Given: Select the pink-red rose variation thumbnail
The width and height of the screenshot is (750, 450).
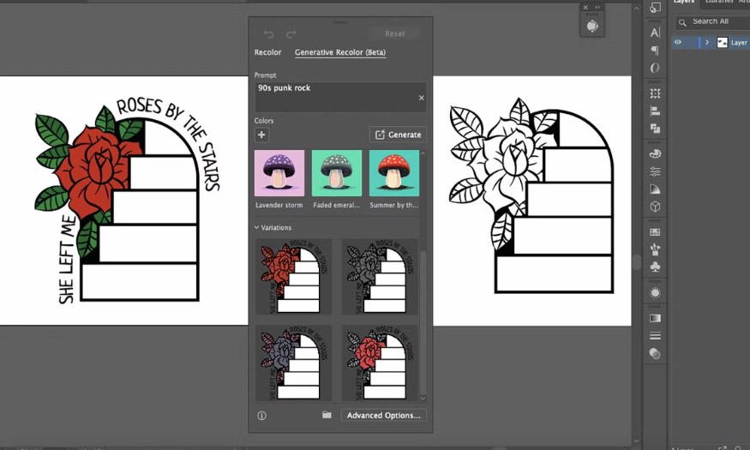Looking at the screenshot, I should 380,363.
